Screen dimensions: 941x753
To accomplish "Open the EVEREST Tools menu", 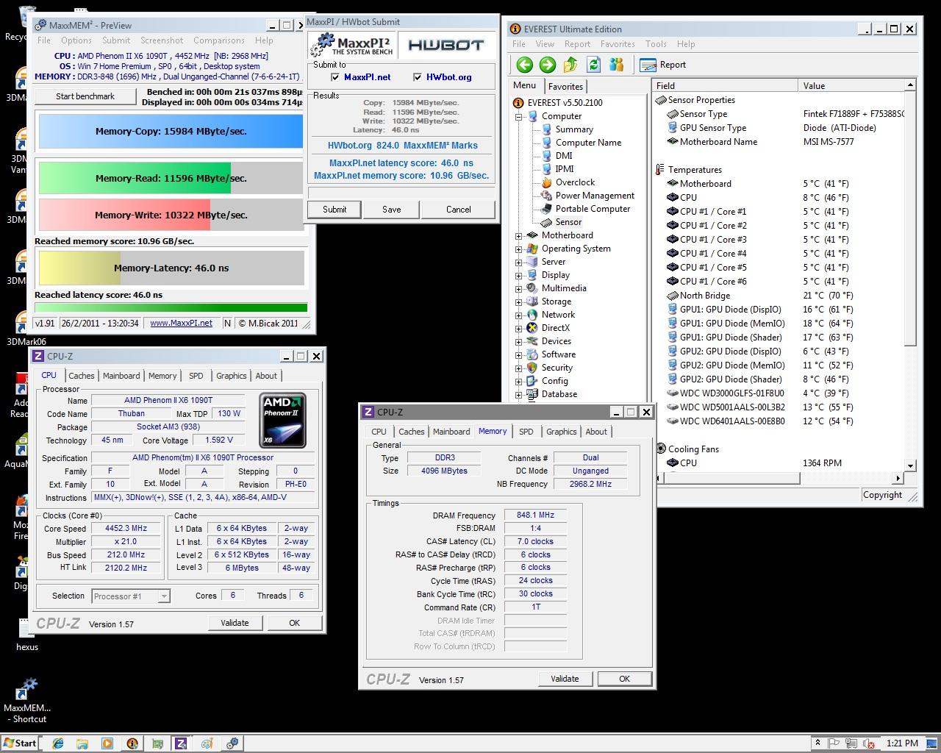I will [x=656, y=44].
